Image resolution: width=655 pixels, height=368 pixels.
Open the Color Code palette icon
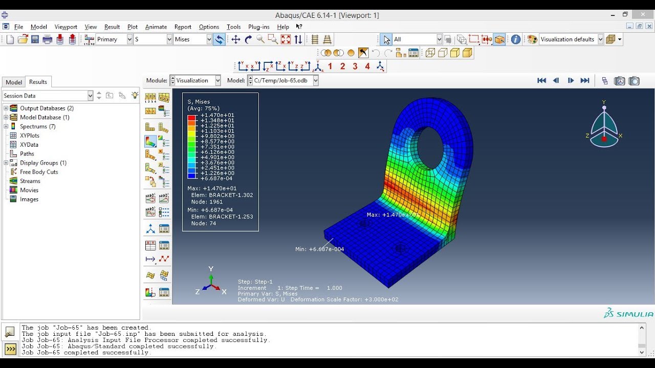pyautogui.click(x=532, y=39)
